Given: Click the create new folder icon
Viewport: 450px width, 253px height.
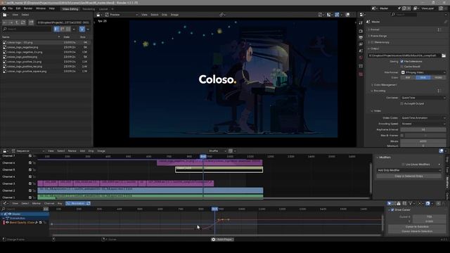Looking at the screenshot, I should point(31,22).
